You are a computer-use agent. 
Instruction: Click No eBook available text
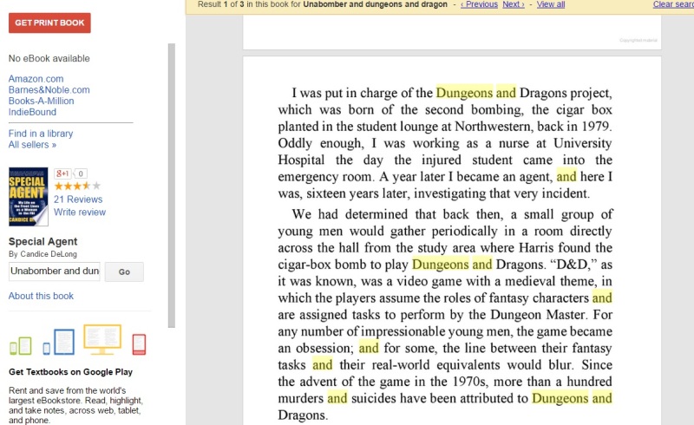49,58
